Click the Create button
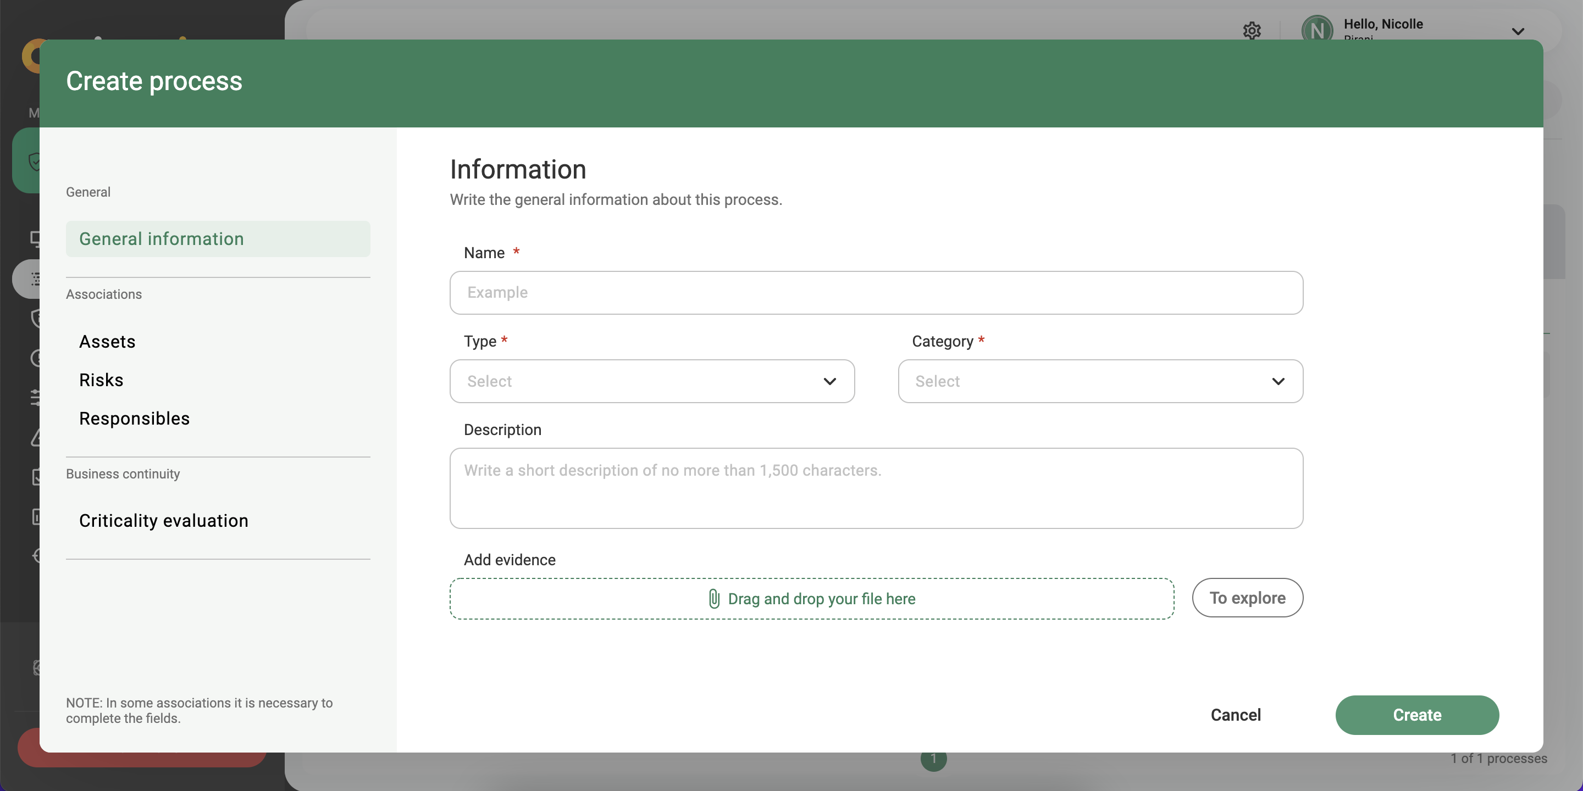The width and height of the screenshot is (1583, 791). tap(1416, 715)
